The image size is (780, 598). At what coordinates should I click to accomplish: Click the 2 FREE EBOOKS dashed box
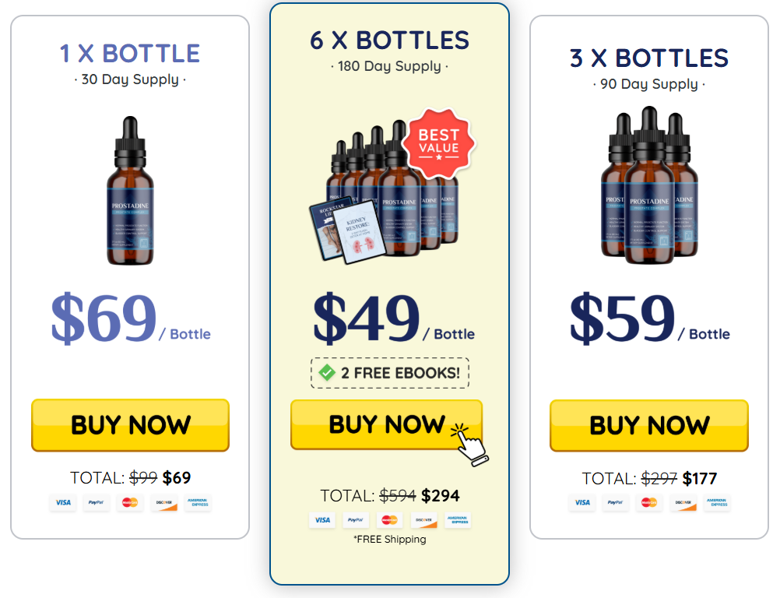click(390, 373)
